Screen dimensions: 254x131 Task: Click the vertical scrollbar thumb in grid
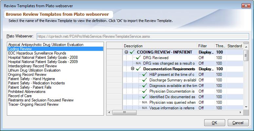click(x=246, y=55)
